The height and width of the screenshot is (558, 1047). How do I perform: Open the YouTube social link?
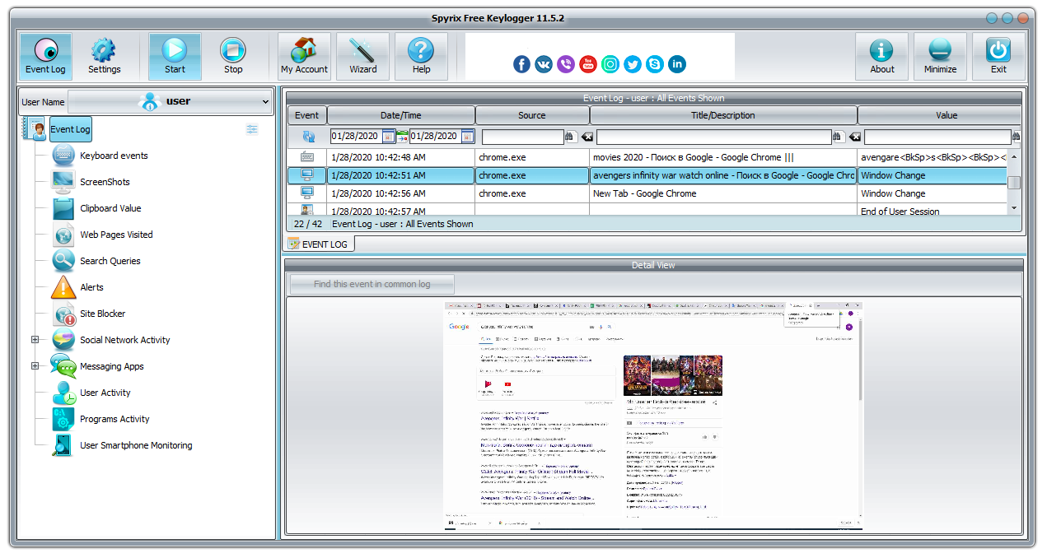(x=588, y=64)
